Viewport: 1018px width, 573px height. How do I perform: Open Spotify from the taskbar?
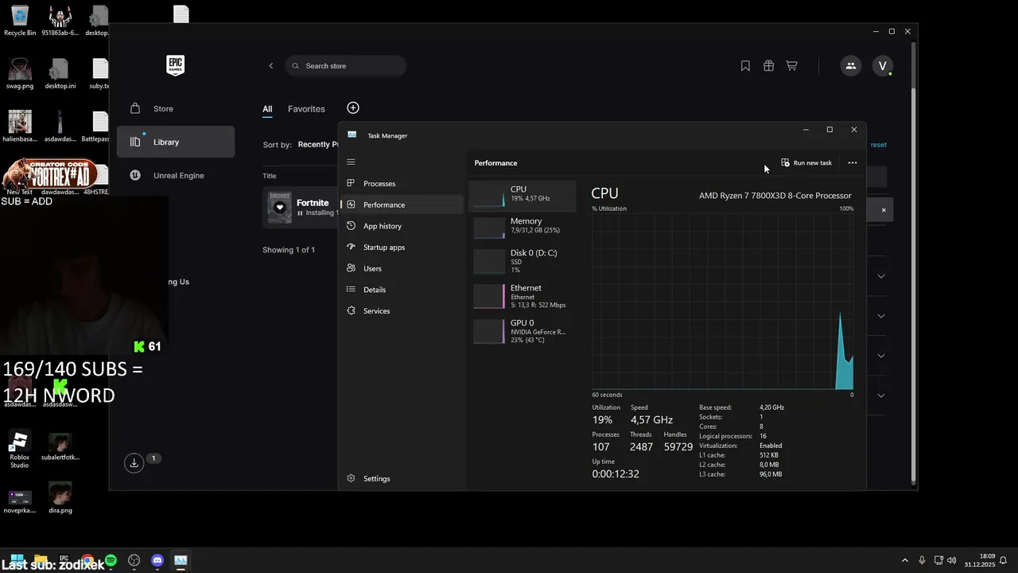(x=111, y=560)
